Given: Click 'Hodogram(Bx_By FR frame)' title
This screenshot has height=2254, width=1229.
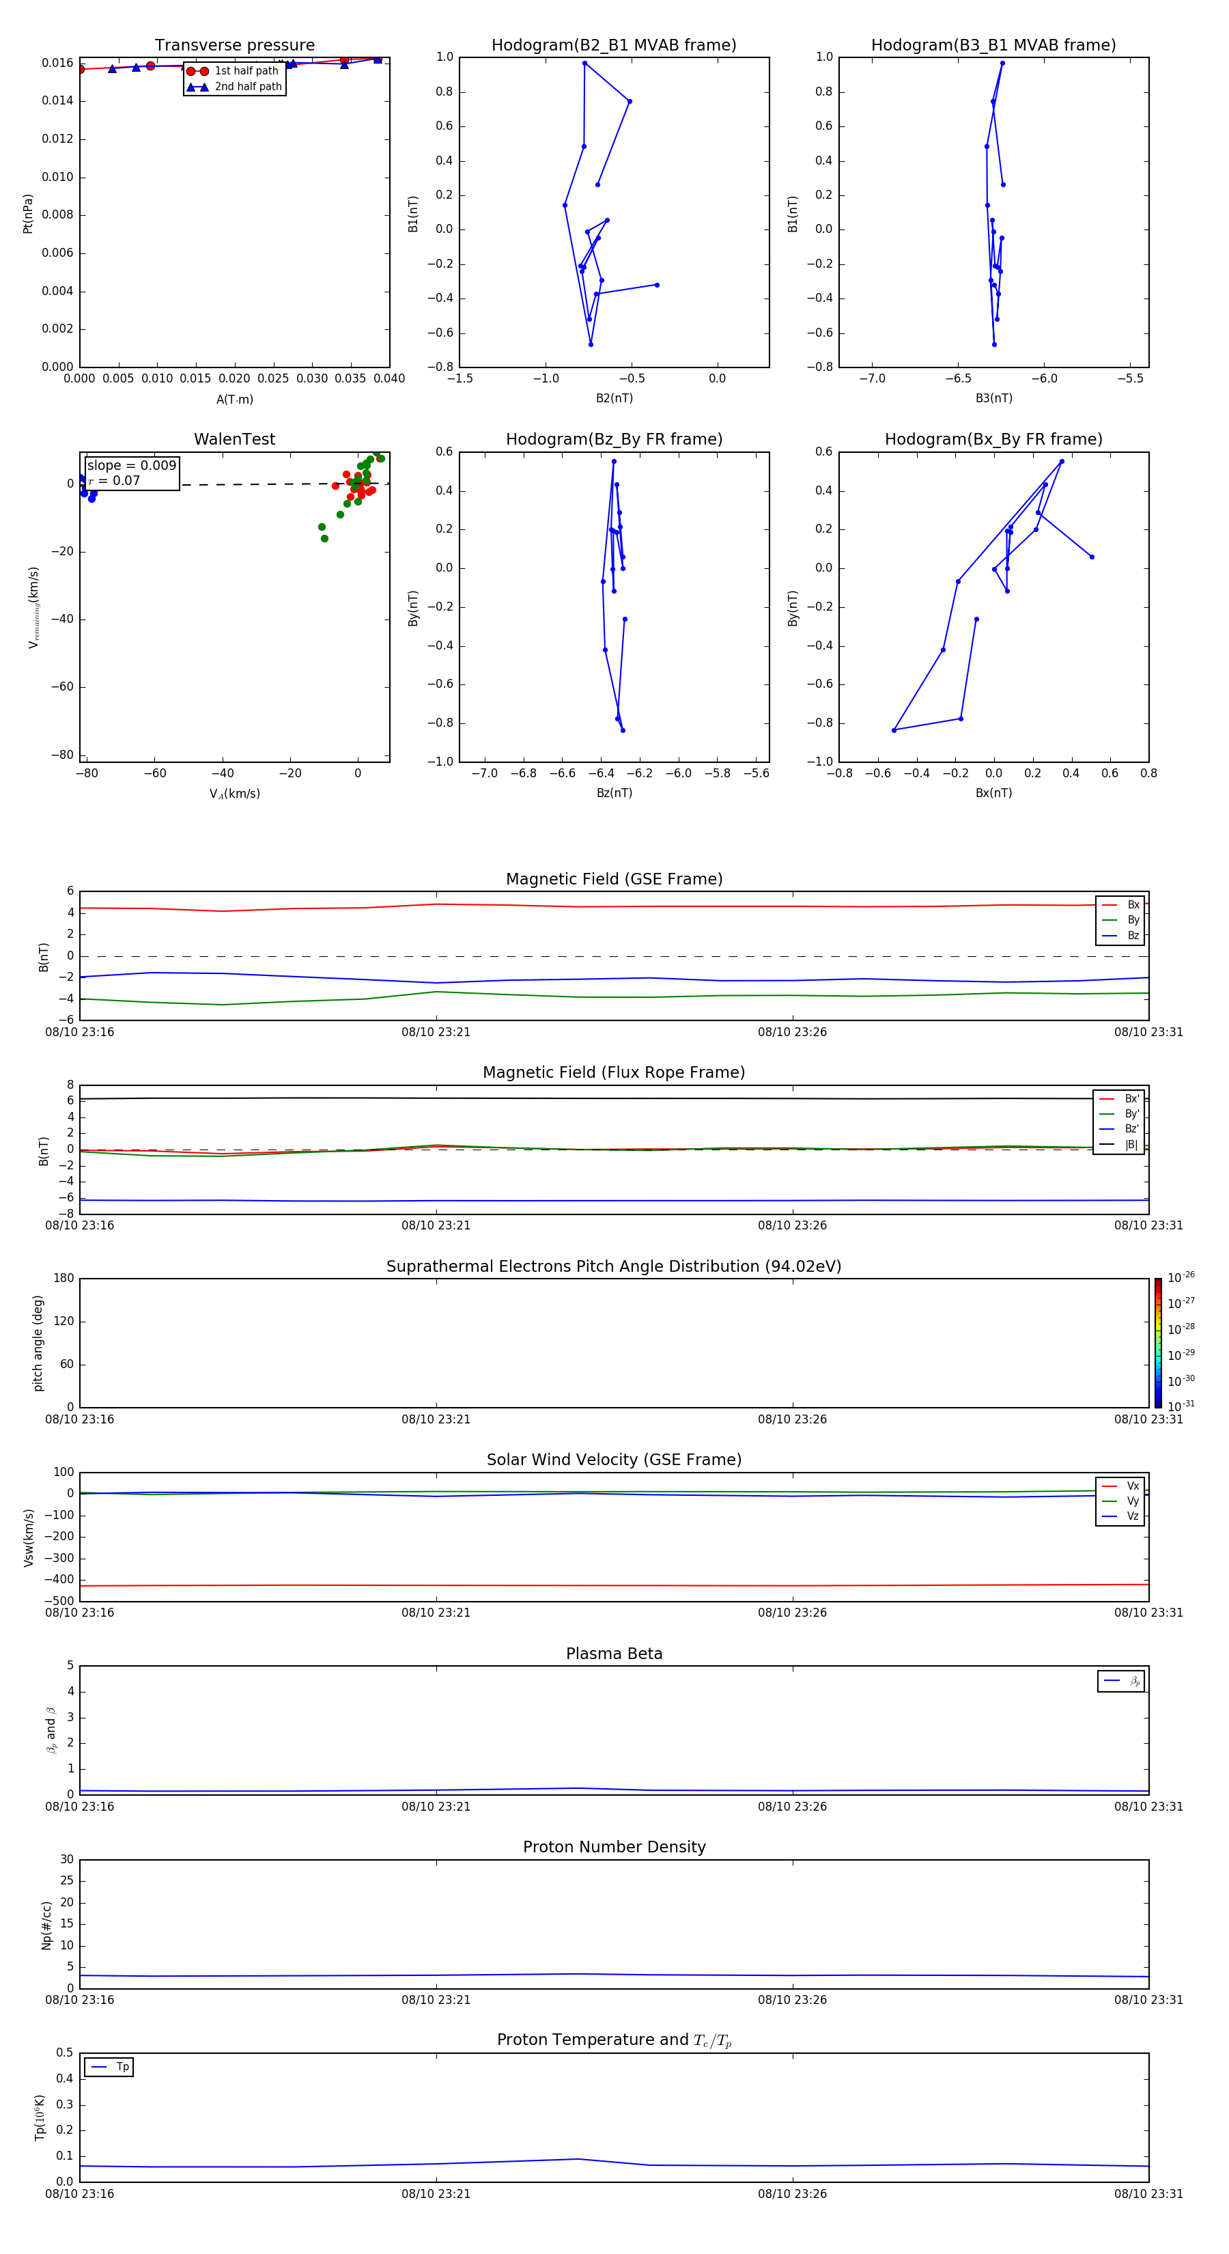Looking at the screenshot, I should [x=993, y=439].
